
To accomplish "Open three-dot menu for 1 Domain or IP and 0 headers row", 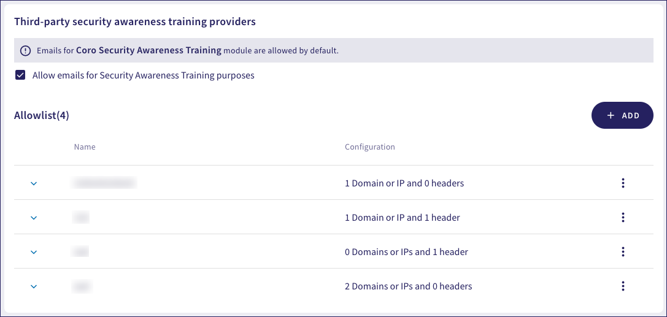I will [623, 183].
